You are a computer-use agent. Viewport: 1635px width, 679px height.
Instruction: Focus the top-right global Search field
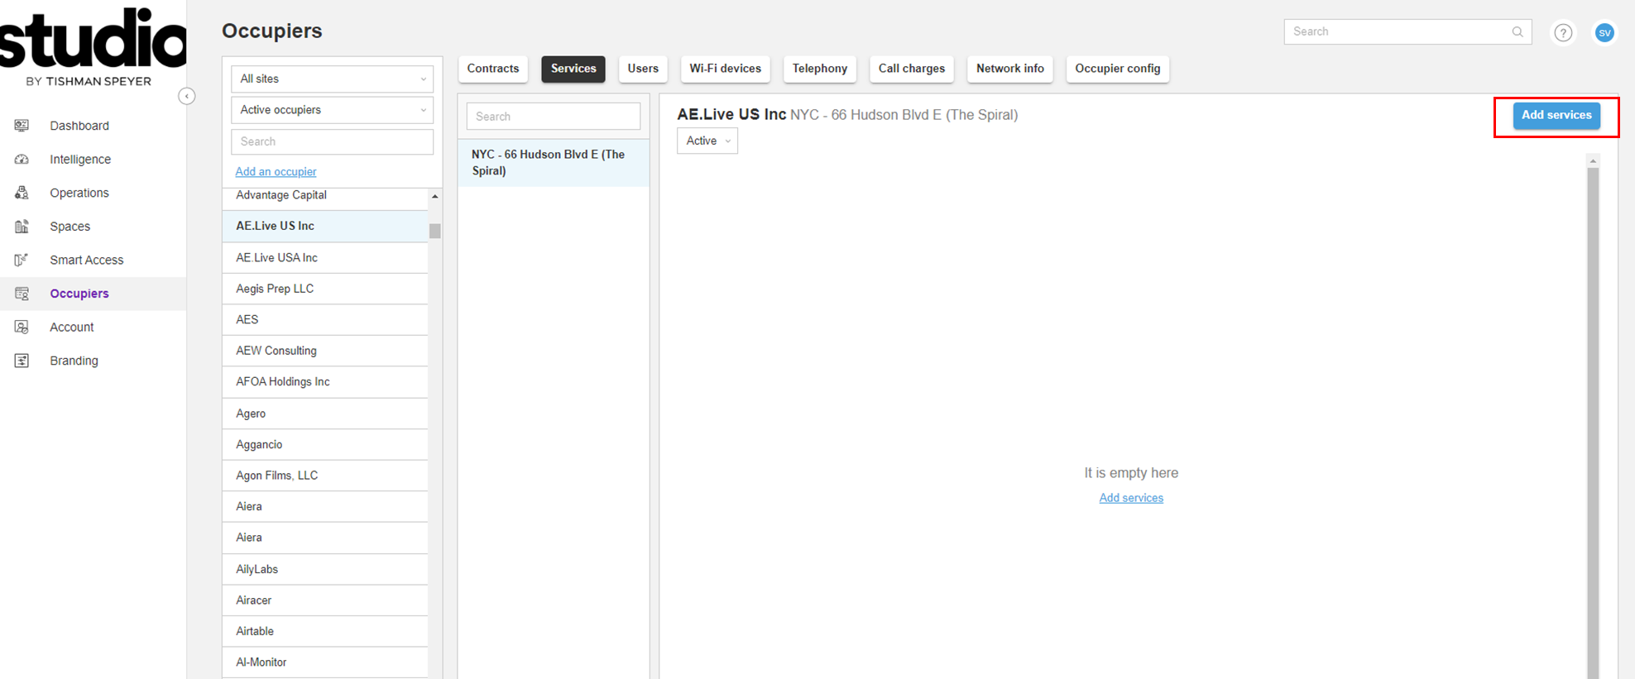1398,32
